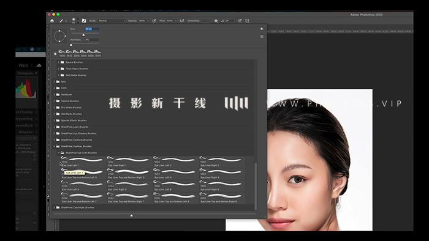Open smoothing options gear icon

click(216, 21)
